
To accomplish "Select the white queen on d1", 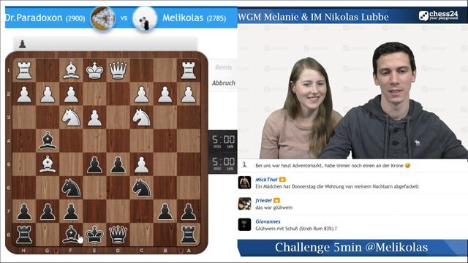I will click(x=118, y=70).
